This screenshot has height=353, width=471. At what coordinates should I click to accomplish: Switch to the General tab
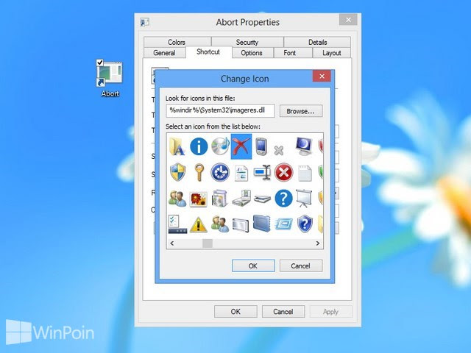coord(164,53)
